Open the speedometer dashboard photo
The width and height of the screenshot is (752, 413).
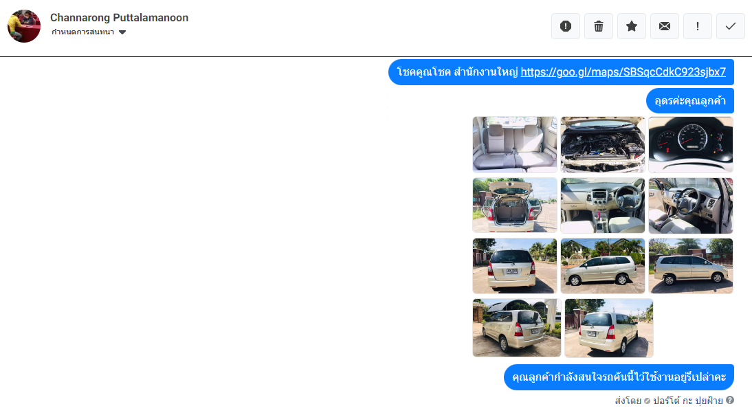click(x=691, y=144)
